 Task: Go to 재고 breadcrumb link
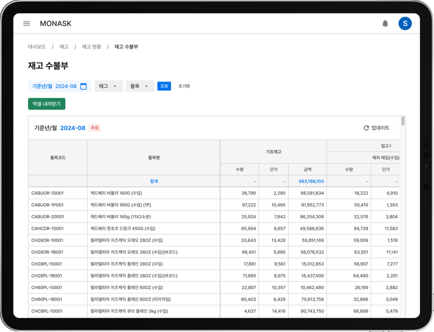coord(64,47)
